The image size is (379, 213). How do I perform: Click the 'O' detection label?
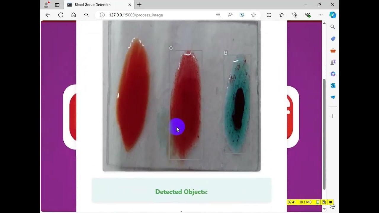coord(171,48)
